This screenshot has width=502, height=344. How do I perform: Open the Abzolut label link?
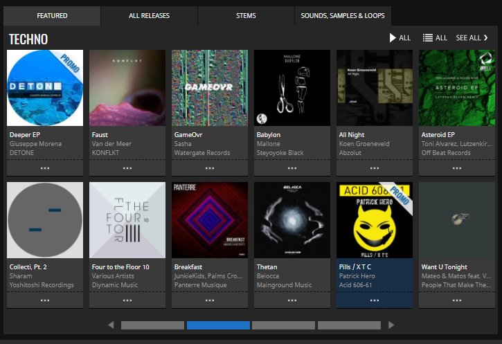point(350,153)
